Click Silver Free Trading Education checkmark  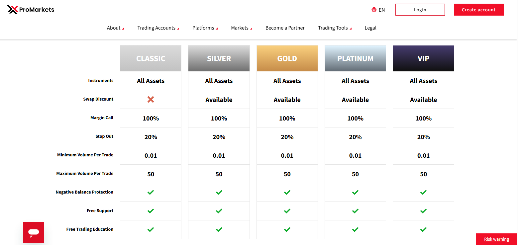point(219,229)
